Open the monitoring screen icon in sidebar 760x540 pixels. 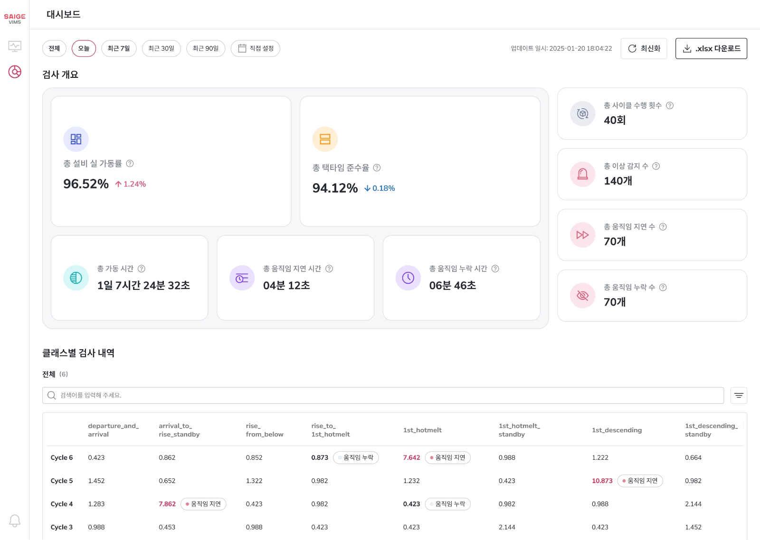(15, 46)
